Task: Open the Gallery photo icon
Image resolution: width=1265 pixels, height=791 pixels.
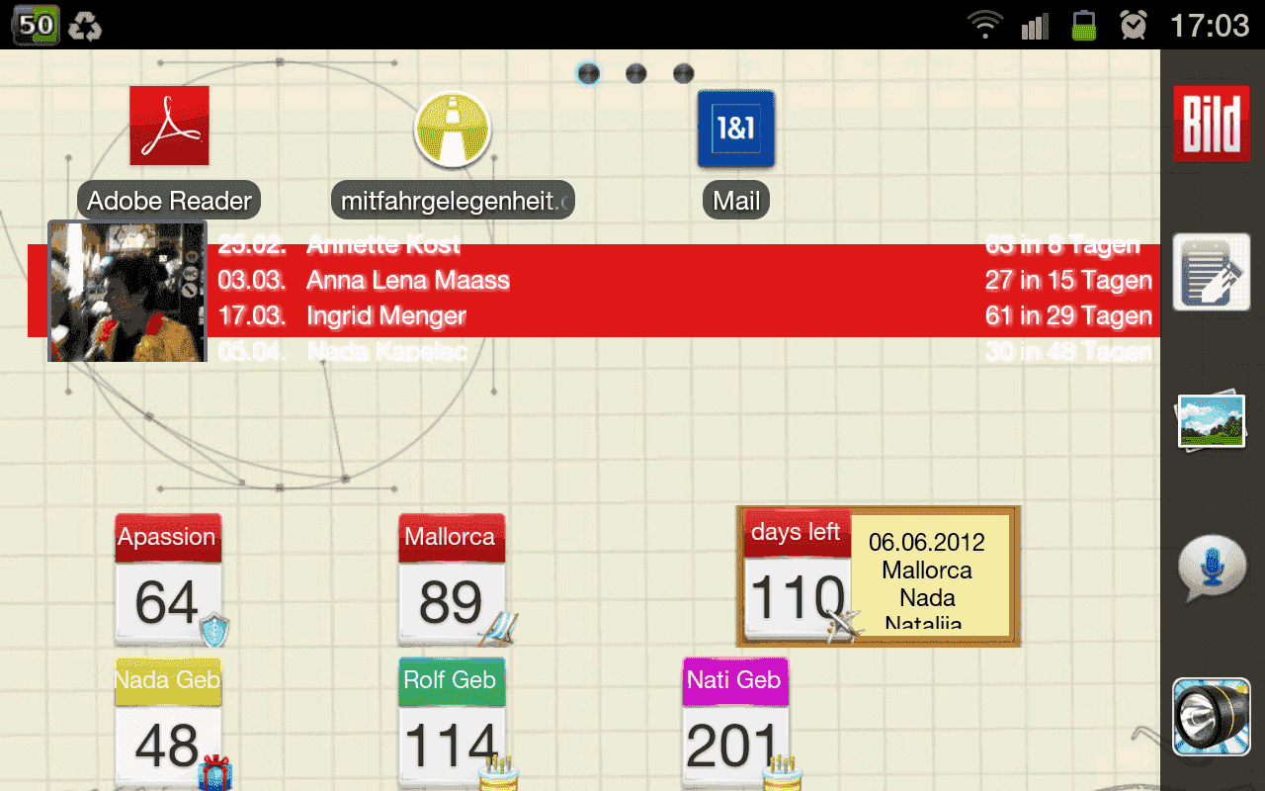Action: click(x=1211, y=420)
